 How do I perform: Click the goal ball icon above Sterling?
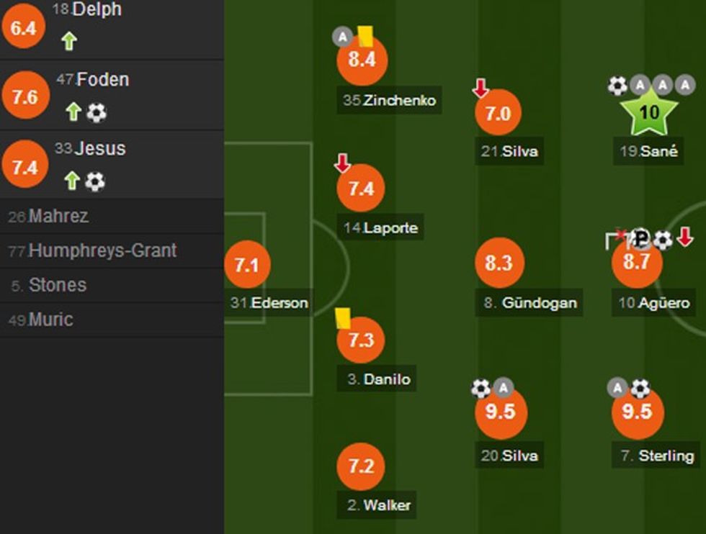tap(640, 389)
